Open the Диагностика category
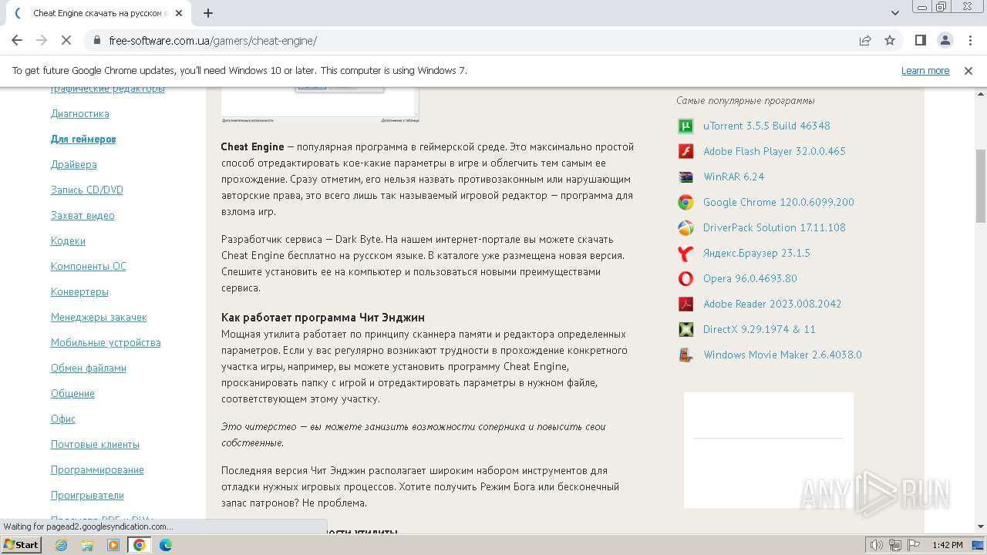Image resolution: width=987 pixels, height=555 pixels. [80, 113]
